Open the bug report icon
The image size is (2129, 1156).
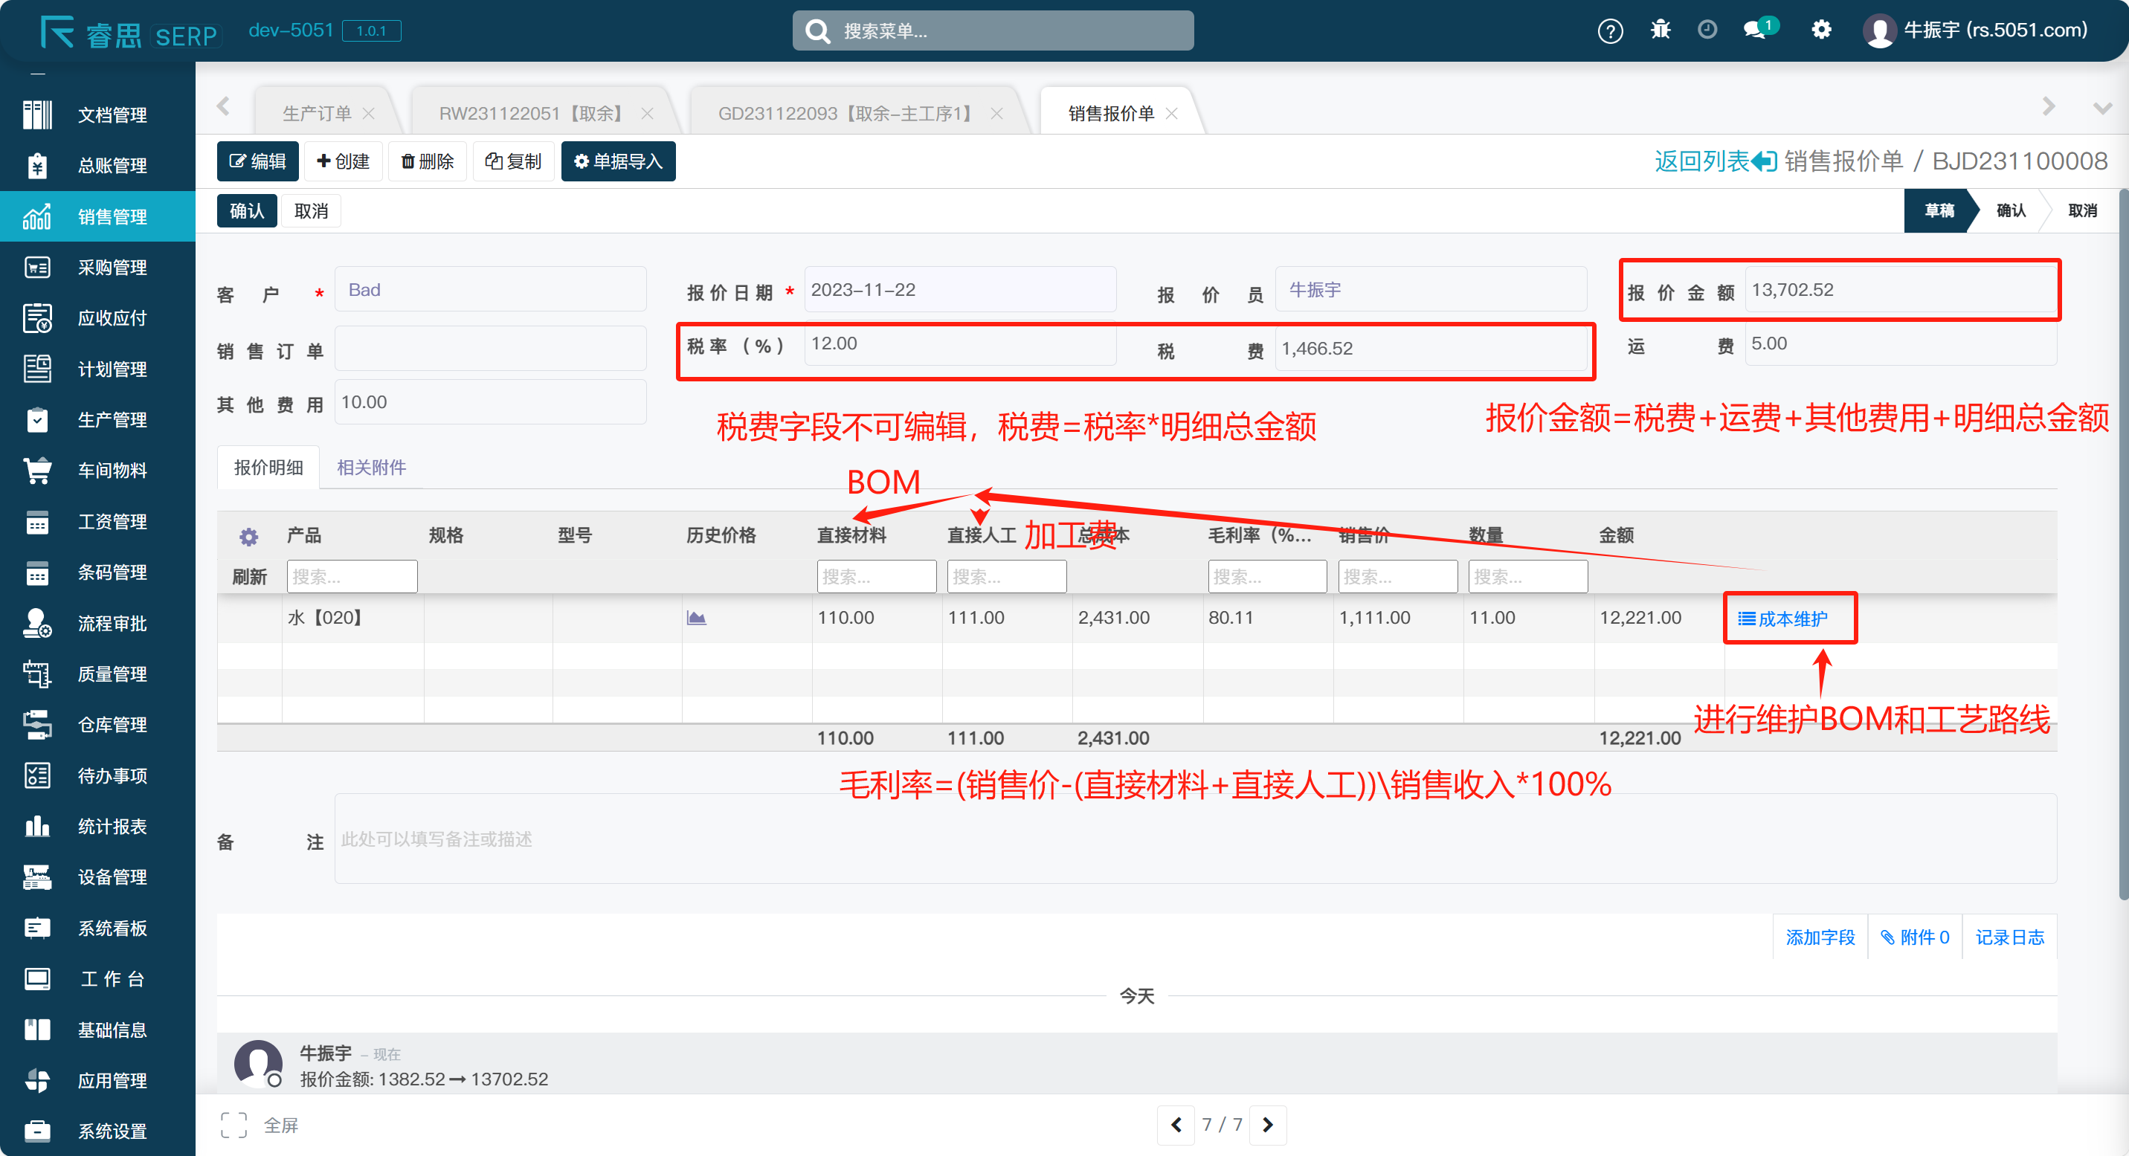click(1660, 30)
